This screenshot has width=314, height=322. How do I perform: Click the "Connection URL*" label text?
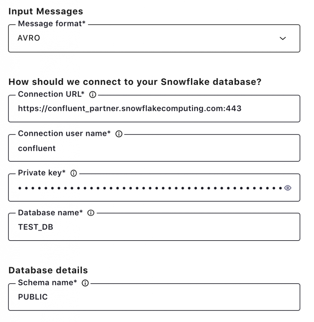(x=52, y=94)
